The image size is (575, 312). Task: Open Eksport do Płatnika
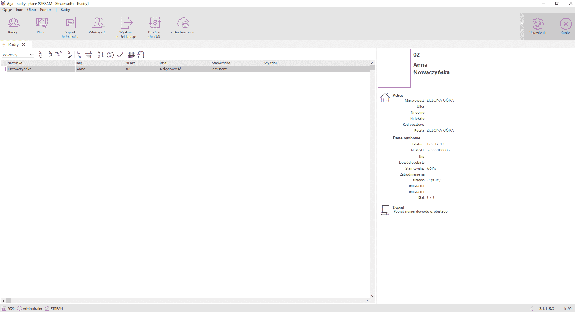(70, 27)
